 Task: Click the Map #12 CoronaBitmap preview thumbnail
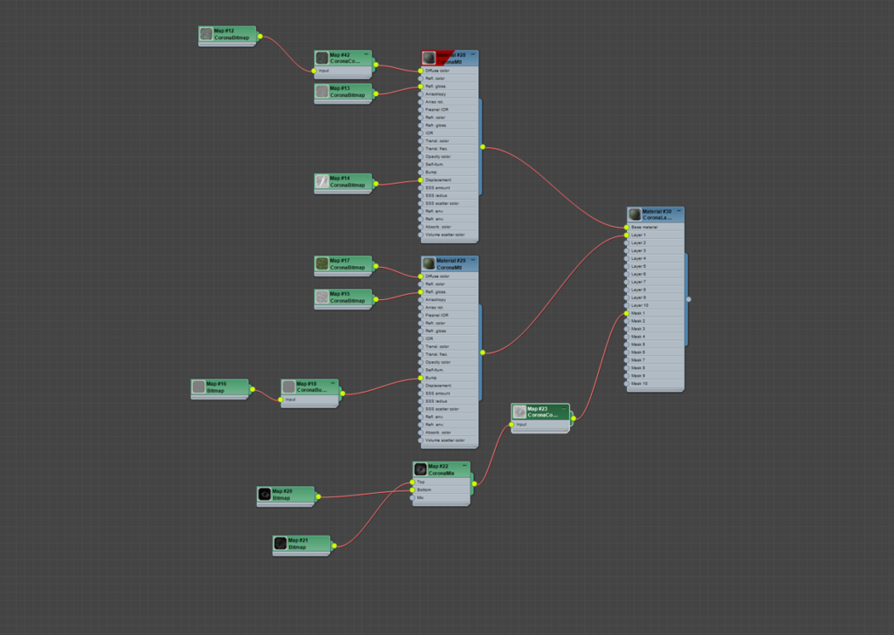pos(204,36)
